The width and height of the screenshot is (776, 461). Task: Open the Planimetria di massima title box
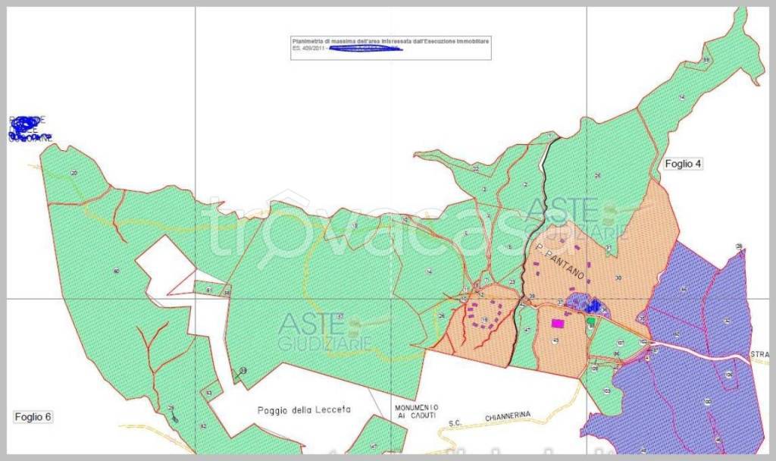(x=391, y=45)
